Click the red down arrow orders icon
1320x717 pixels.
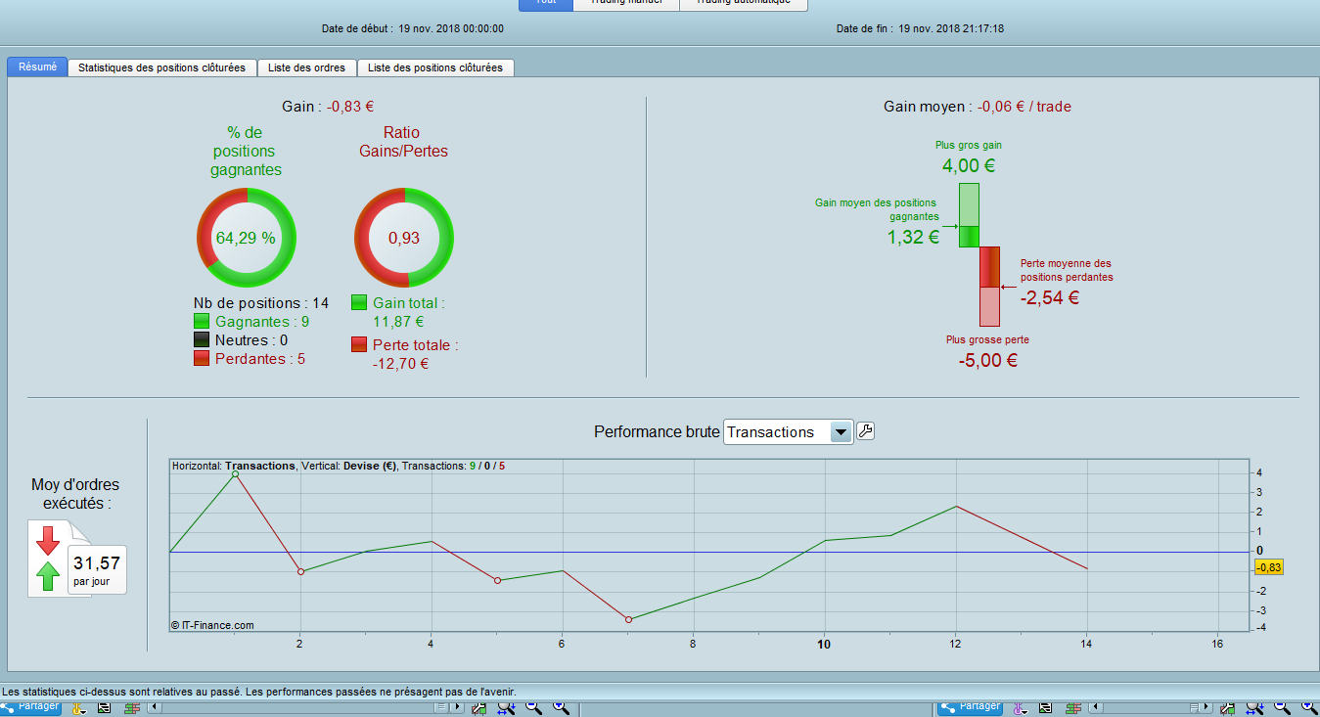pos(47,540)
